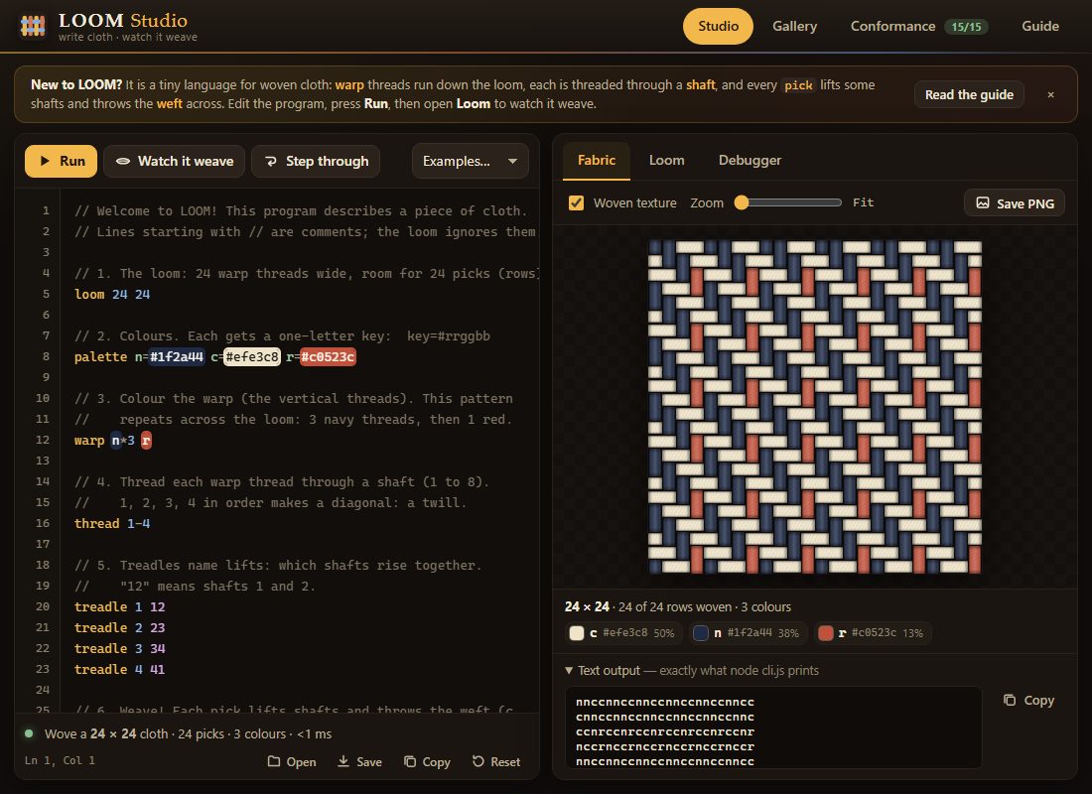Viewport: 1092px width, 794px height.
Task: Click the woven fabric preview image
Action: pyautogui.click(x=815, y=407)
